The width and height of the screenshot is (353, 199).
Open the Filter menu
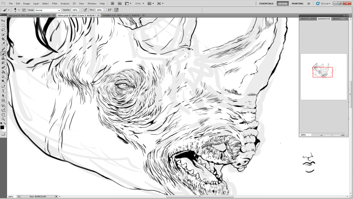click(x=55, y=4)
